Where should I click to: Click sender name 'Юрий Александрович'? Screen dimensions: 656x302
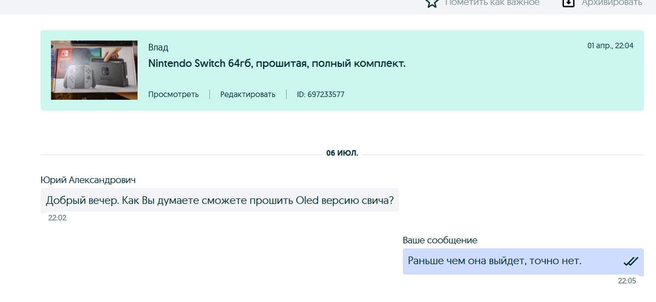[88, 180]
